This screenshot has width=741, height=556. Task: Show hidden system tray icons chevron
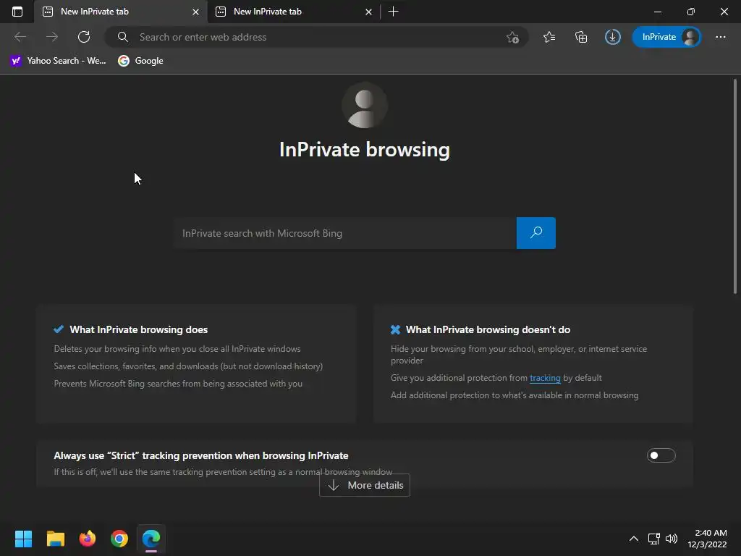click(634, 539)
